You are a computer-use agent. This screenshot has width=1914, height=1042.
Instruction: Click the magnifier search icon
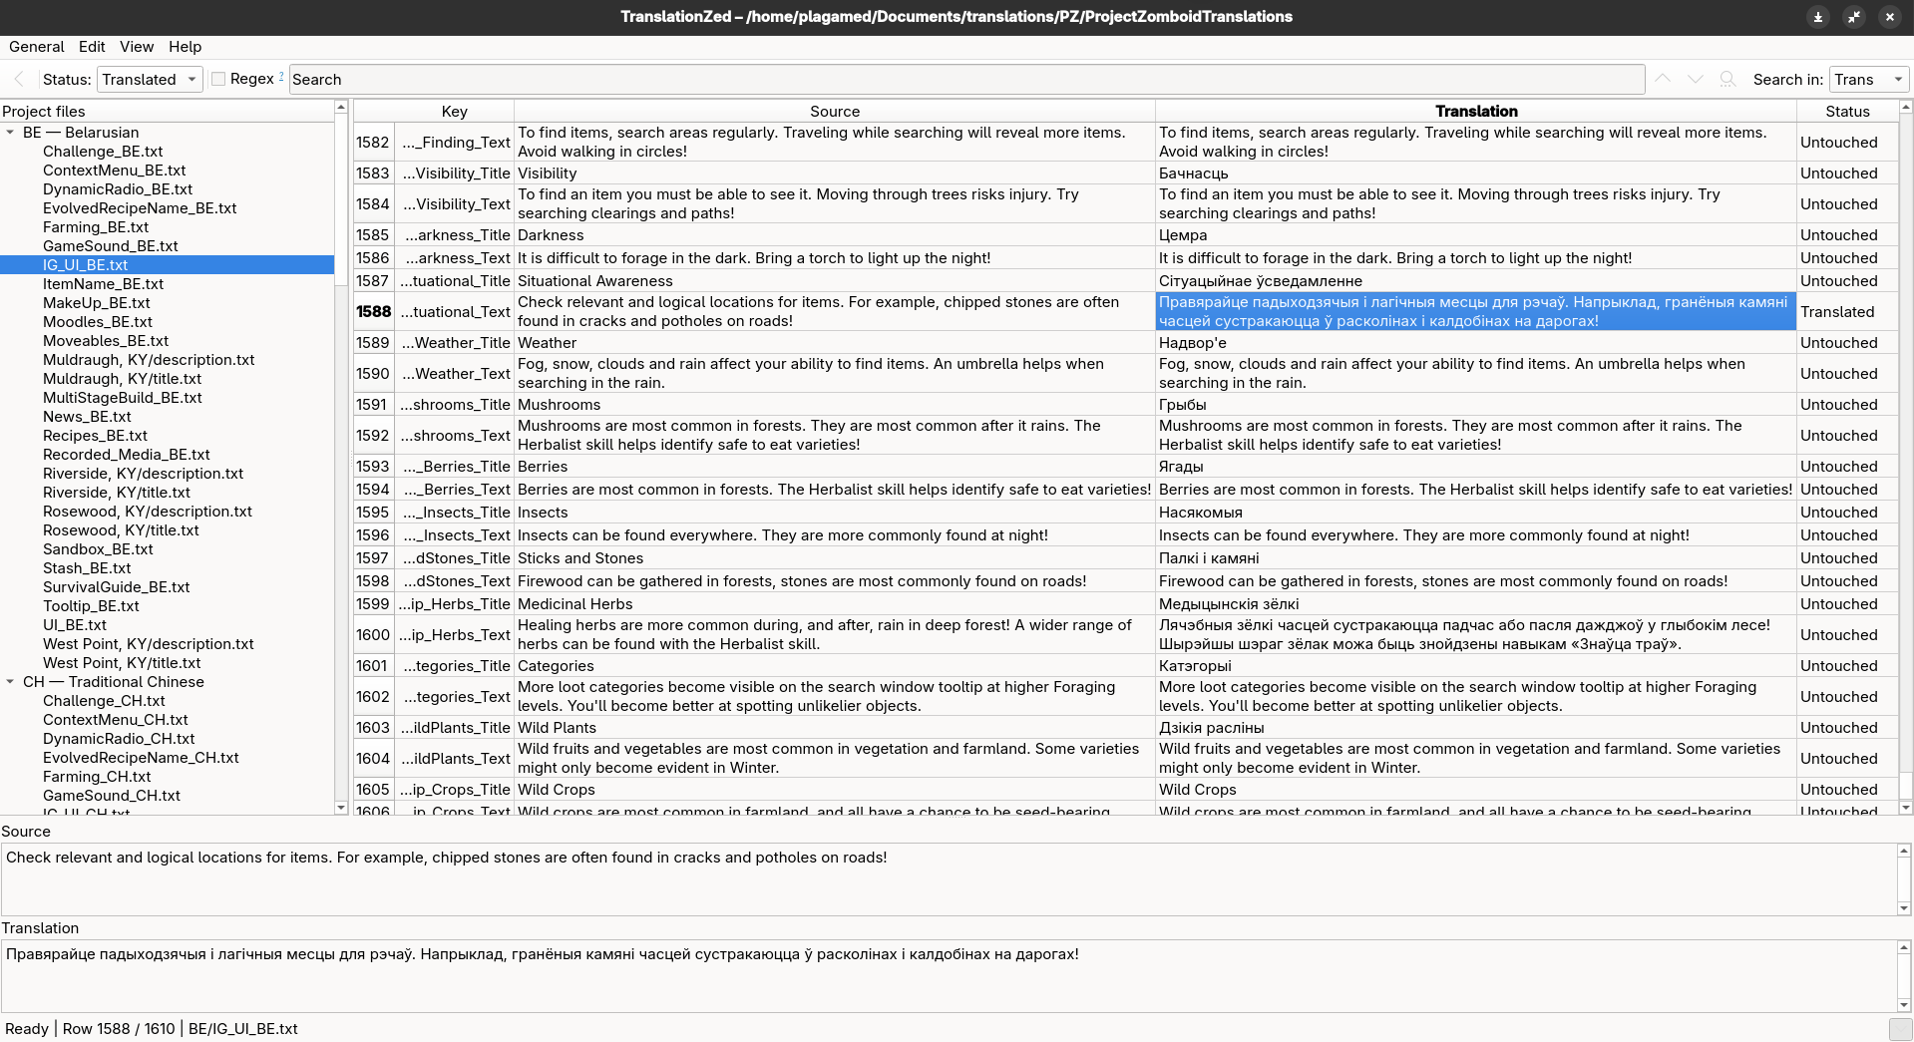(x=1727, y=79)
